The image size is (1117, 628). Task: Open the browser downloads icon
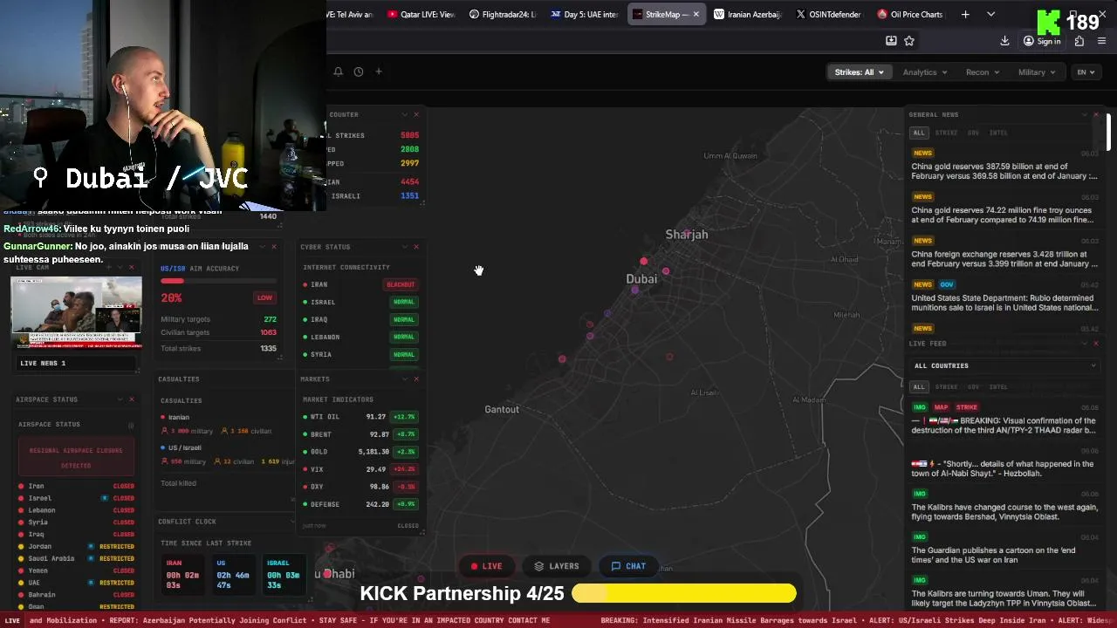point(1004,40)
